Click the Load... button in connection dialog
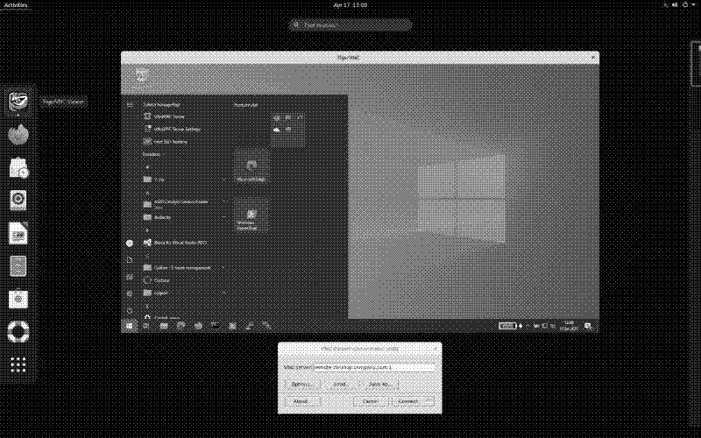This screenshot has width=701, height=438. (x=341, y=385)
